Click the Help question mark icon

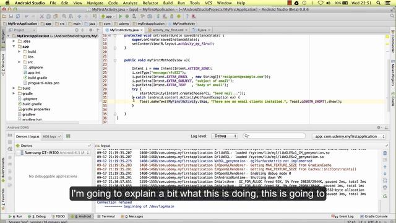click(x=187, y=17)
